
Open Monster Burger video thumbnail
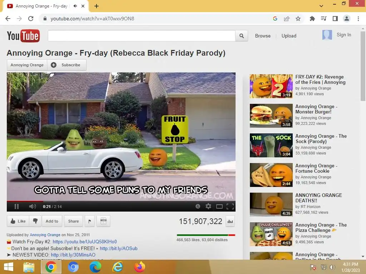[x=271, y=116]
